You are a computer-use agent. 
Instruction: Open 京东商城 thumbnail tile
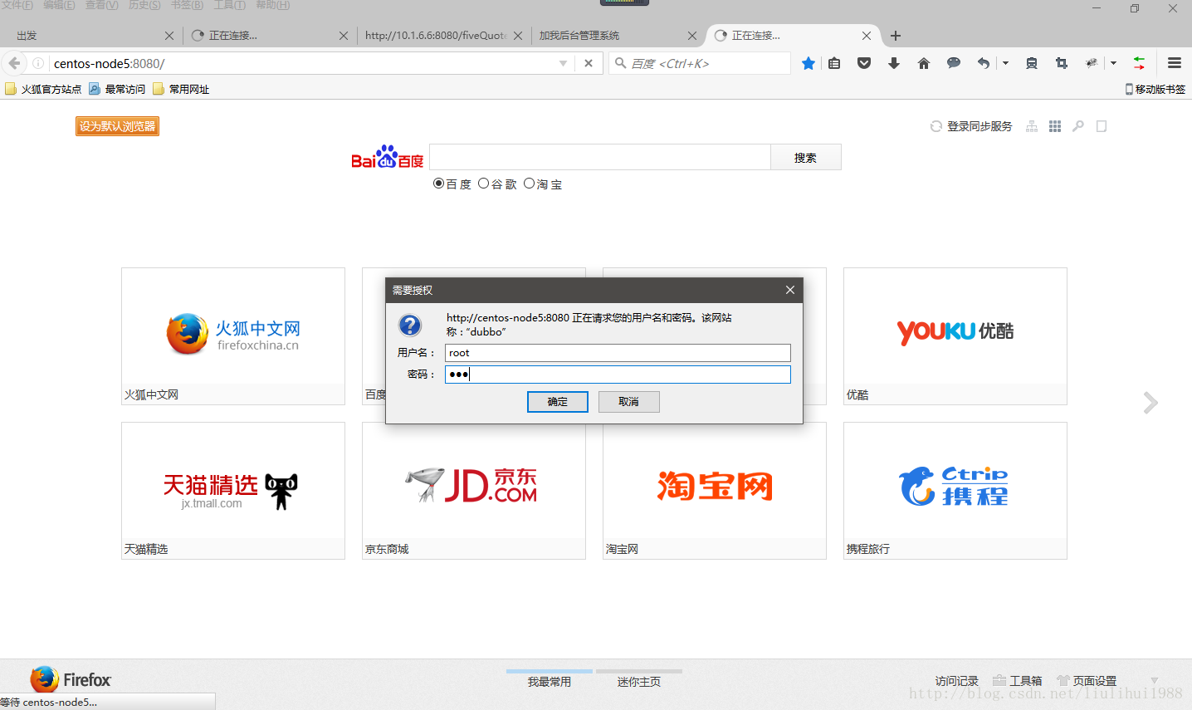pos(474,491)
